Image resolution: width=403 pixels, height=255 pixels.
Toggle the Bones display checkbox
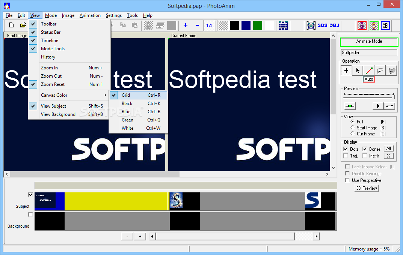point(365,149)
